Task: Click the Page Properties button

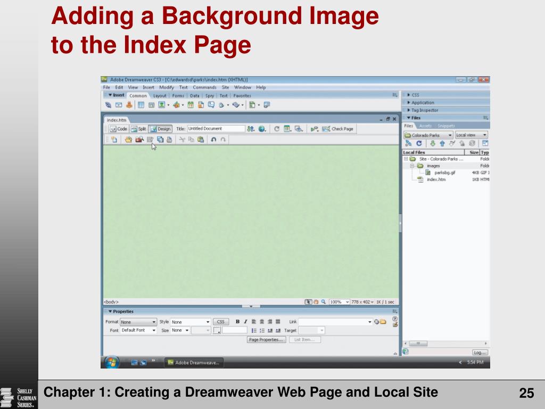Action: pos(266,339)
